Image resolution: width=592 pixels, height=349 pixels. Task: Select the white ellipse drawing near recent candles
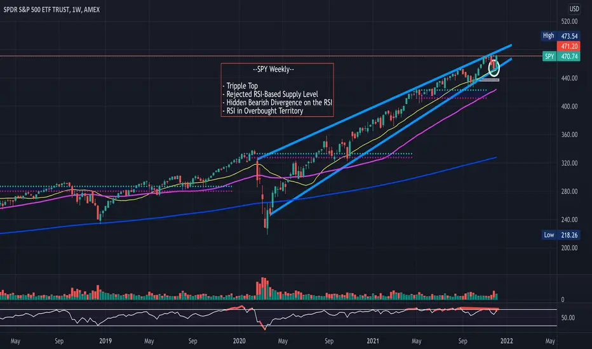(x=494, y=67)
